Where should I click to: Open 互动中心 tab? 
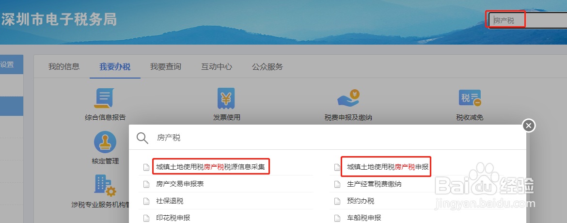tap(217, 66)
